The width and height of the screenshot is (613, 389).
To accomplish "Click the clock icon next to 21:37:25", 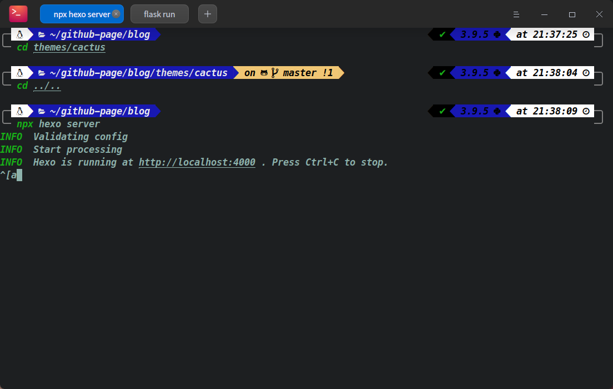I will click(x=586, y=34).
